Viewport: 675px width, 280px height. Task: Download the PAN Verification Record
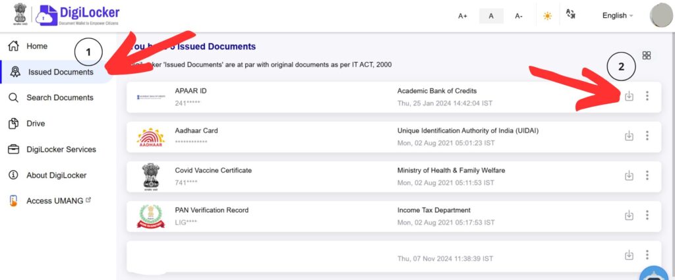(629, 215)
